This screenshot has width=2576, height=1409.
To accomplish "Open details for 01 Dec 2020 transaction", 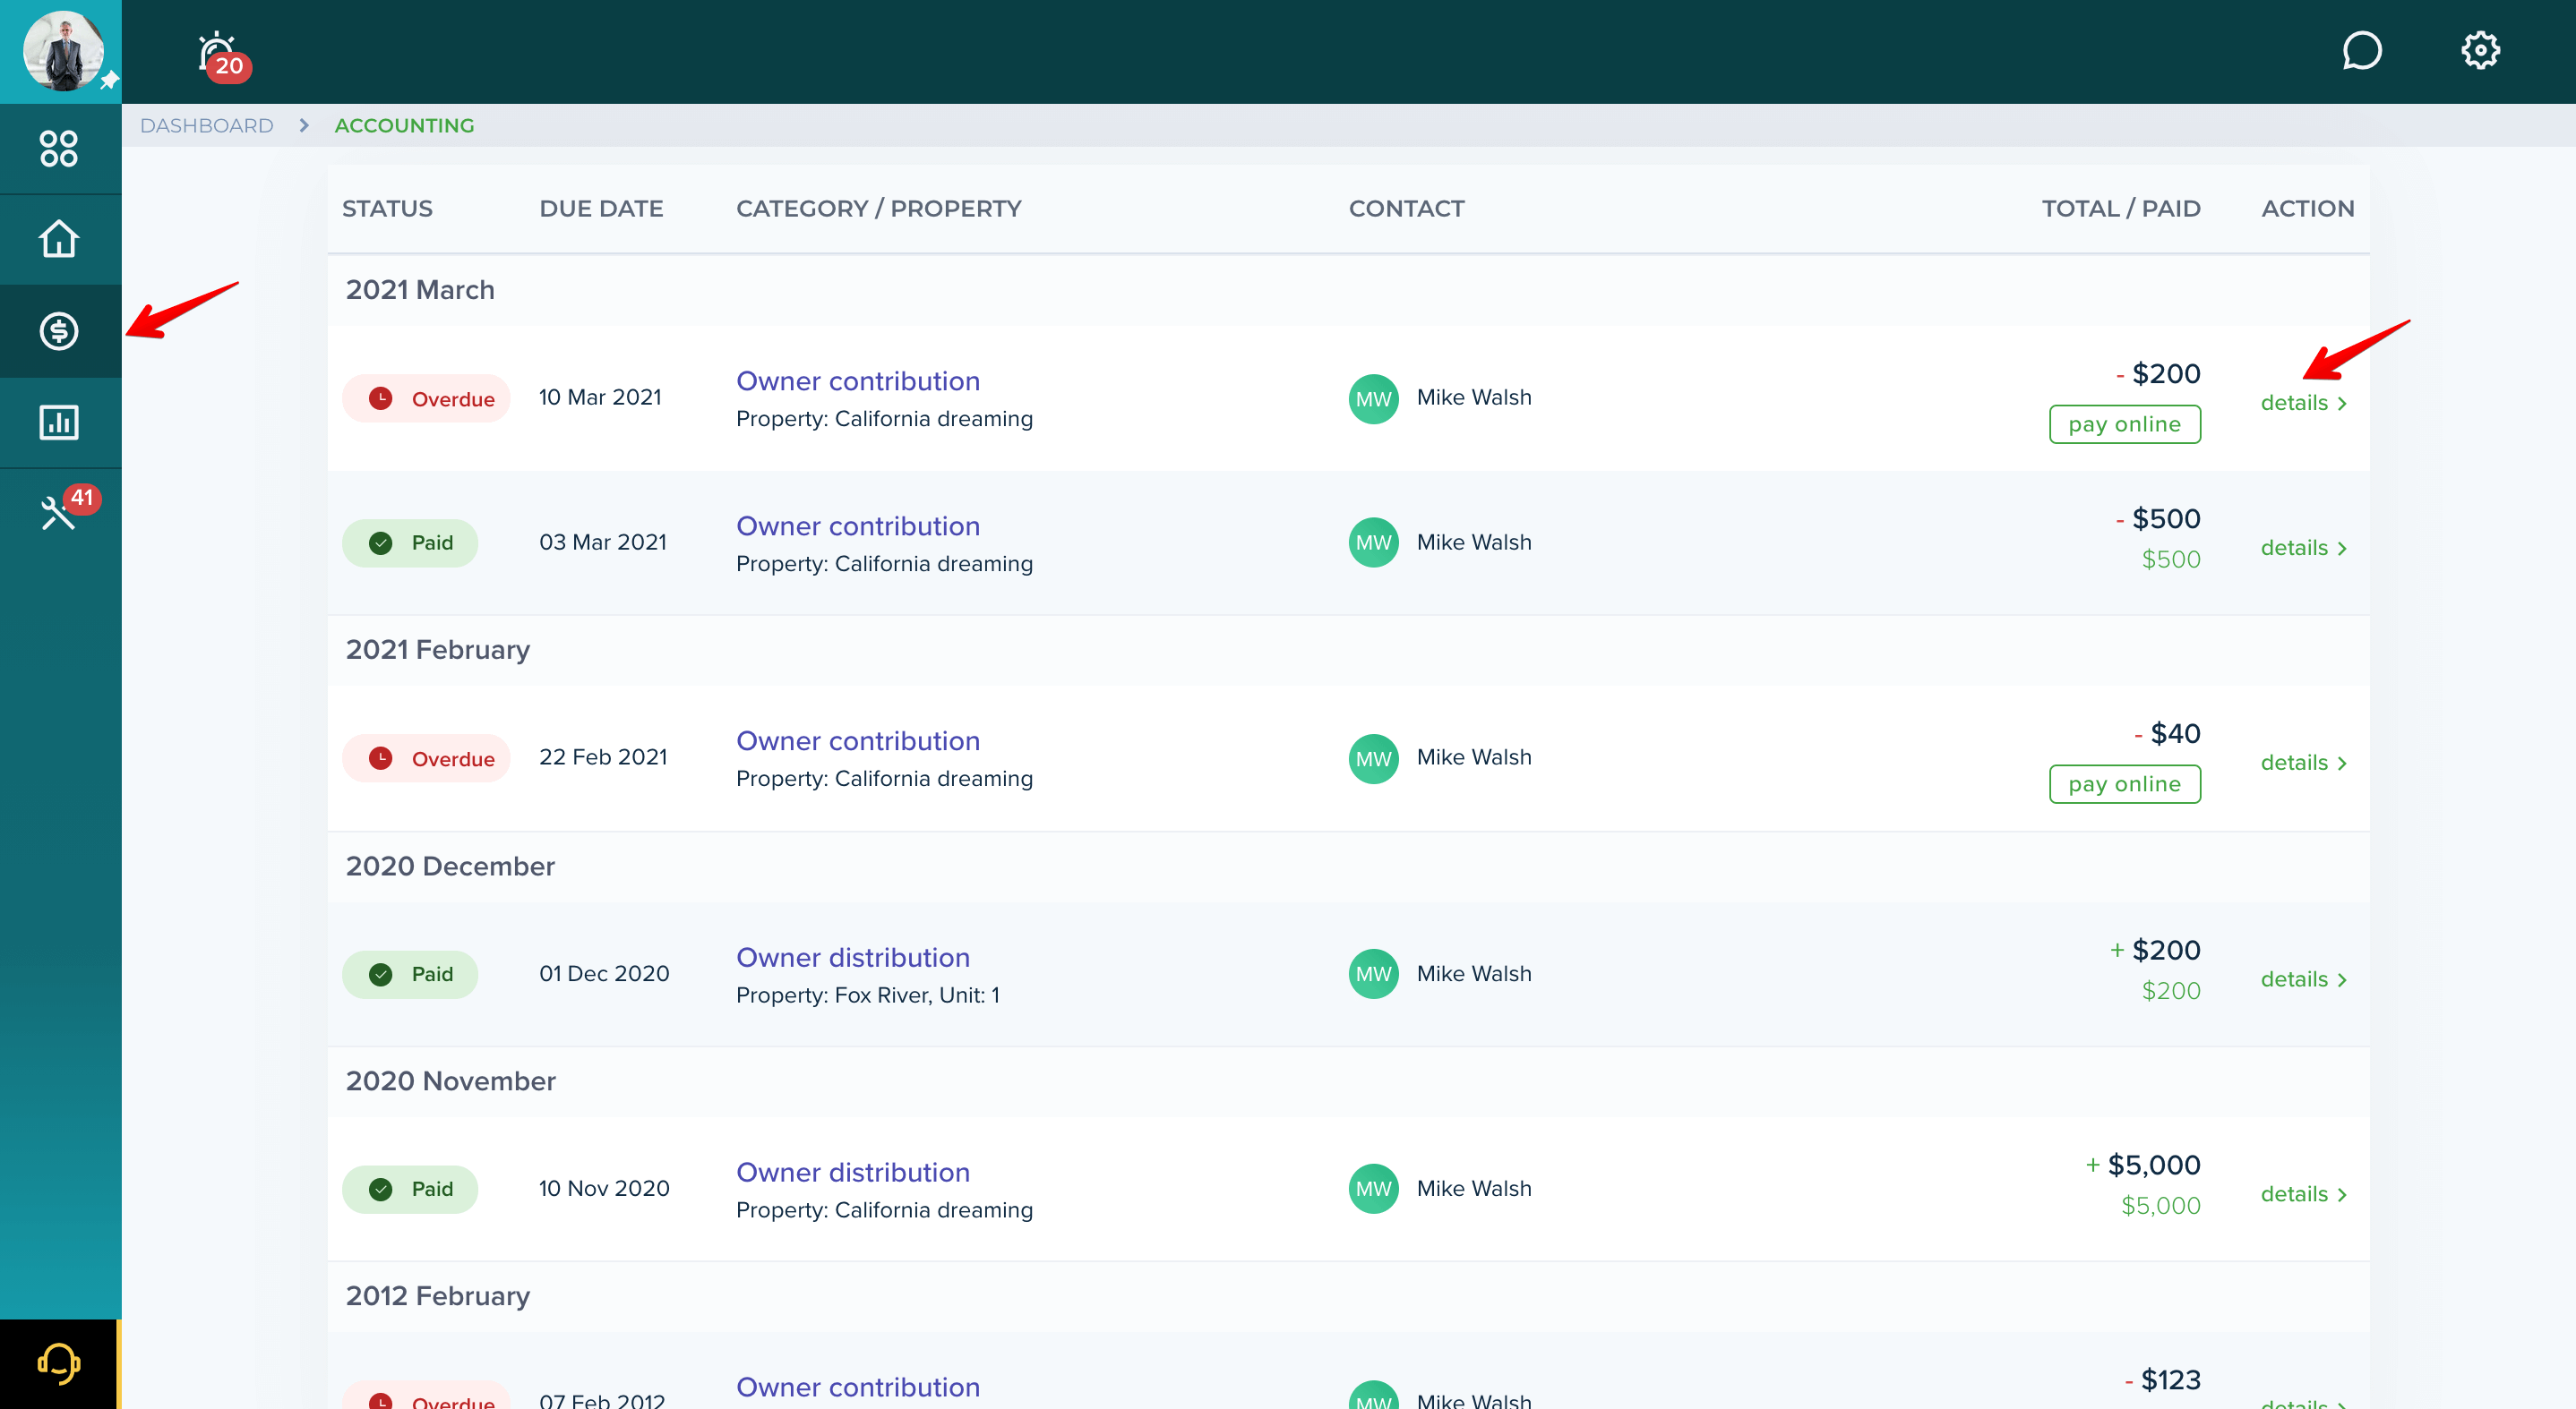I will pos(2304,979).
